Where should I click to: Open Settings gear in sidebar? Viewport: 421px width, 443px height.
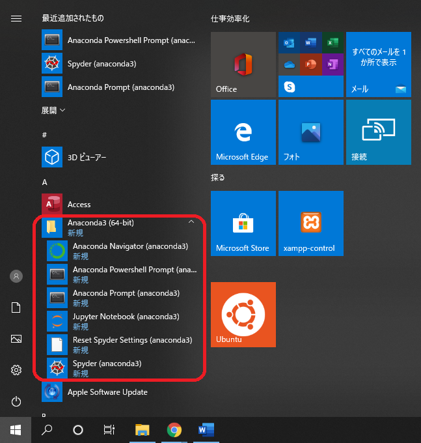click(16, 370)
